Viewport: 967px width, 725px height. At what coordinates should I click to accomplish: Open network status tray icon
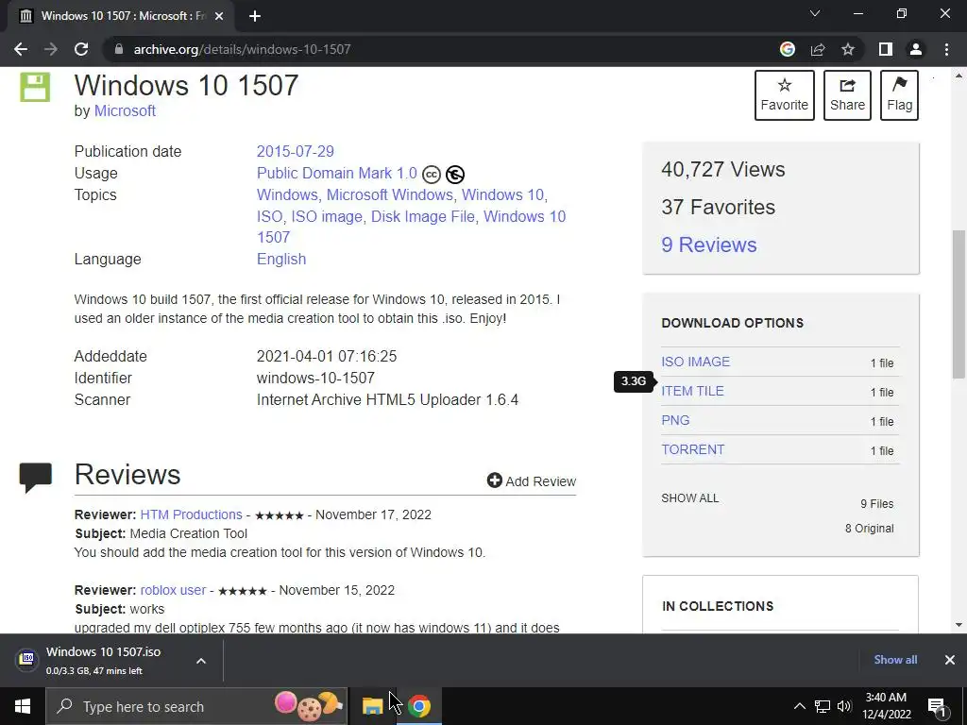click(823, 706)
